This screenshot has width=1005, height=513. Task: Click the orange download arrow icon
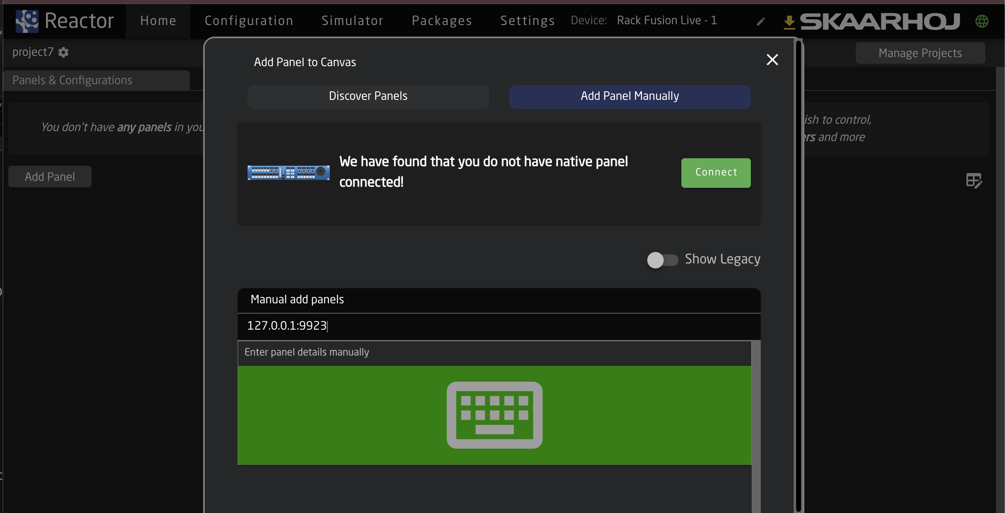(789, 22)
